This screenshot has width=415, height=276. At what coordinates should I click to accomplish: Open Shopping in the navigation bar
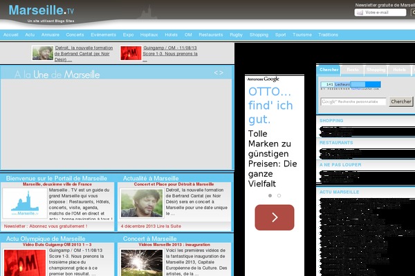click(x=259, y=35)
